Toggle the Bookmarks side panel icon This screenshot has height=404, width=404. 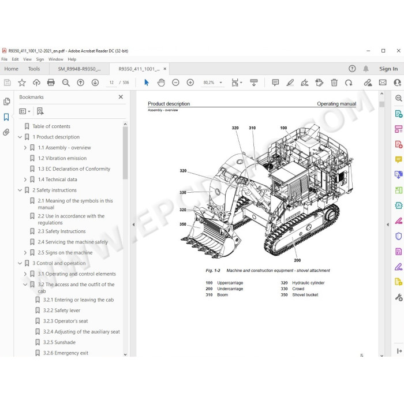(6, 117)
